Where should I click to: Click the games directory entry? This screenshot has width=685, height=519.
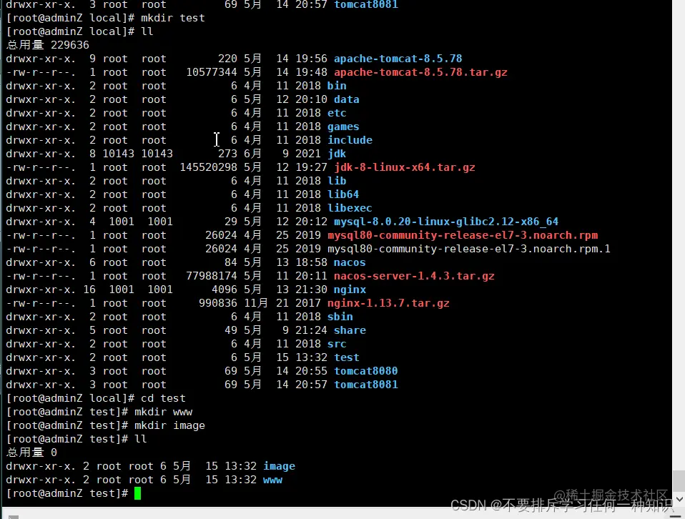[343, 127]
